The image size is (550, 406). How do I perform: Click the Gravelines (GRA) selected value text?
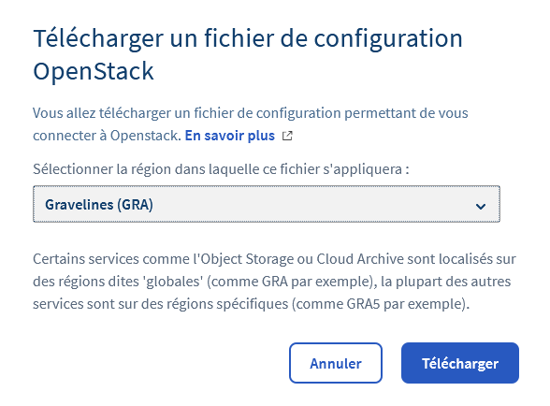tap(99, 205)
